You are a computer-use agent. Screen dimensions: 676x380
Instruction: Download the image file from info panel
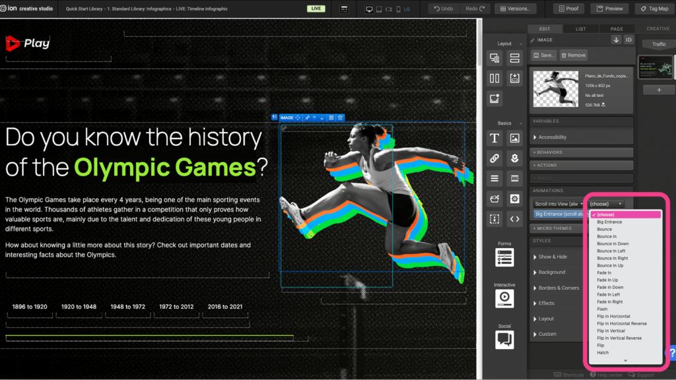pos(603,105)
